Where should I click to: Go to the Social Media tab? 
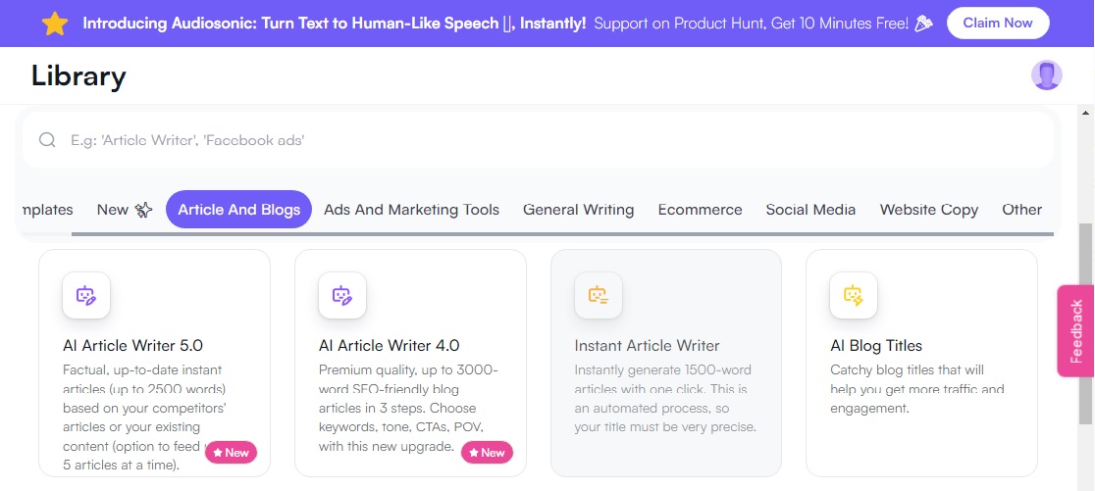pyautogui.click(x=810, y=209)
